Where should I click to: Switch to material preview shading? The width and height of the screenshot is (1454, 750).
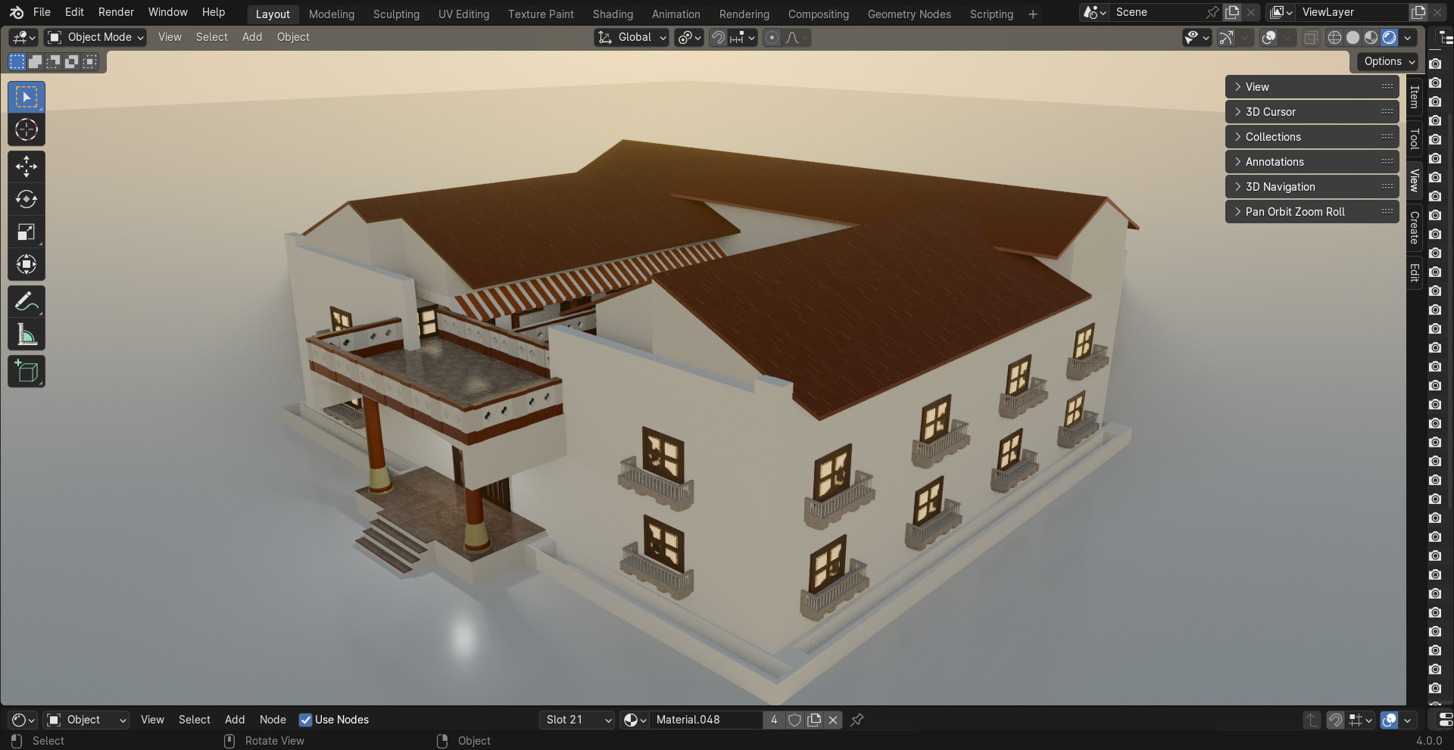click(1371, 37)
